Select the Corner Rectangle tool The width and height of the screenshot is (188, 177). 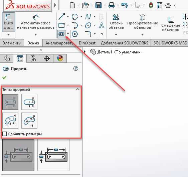point(61,25)
